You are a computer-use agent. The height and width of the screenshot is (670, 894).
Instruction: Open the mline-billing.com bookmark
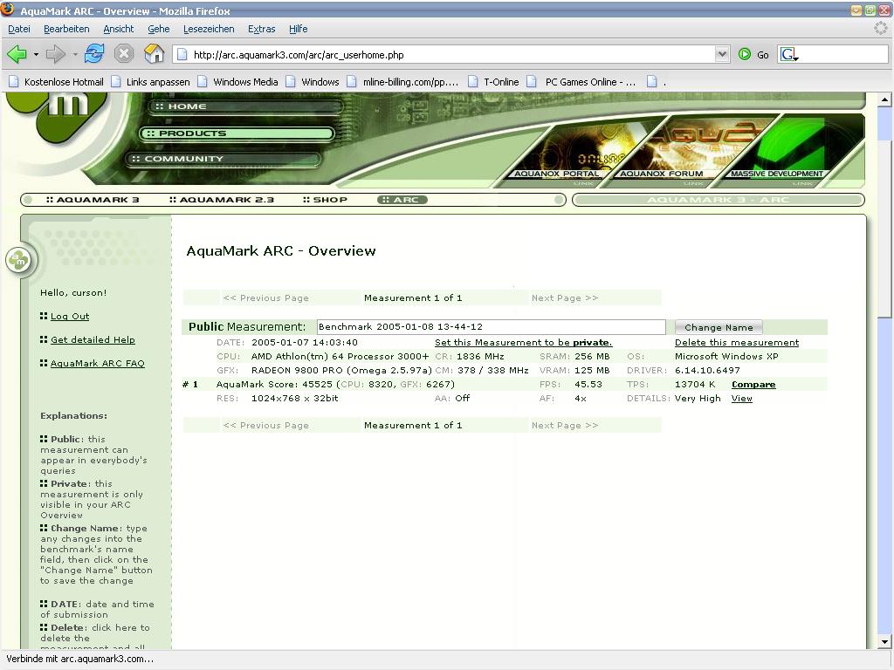(403, 82)
